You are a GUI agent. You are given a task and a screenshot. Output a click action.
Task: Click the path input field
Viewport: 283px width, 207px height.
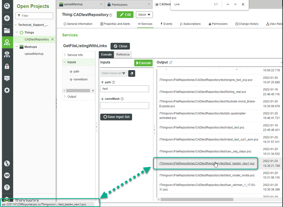(x=125, y=89)
